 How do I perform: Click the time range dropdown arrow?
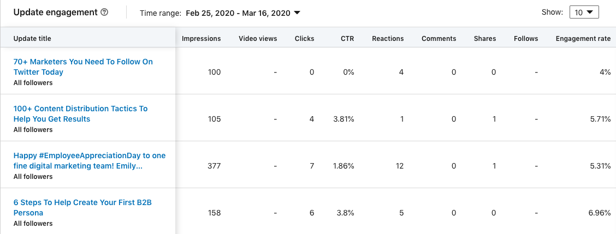[x=297, y=13]
